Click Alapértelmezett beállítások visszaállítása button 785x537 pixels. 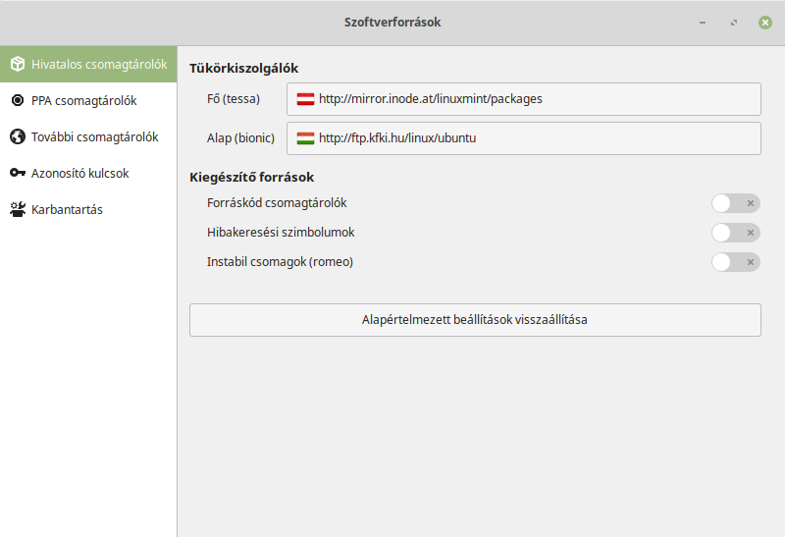coord(475,320)
